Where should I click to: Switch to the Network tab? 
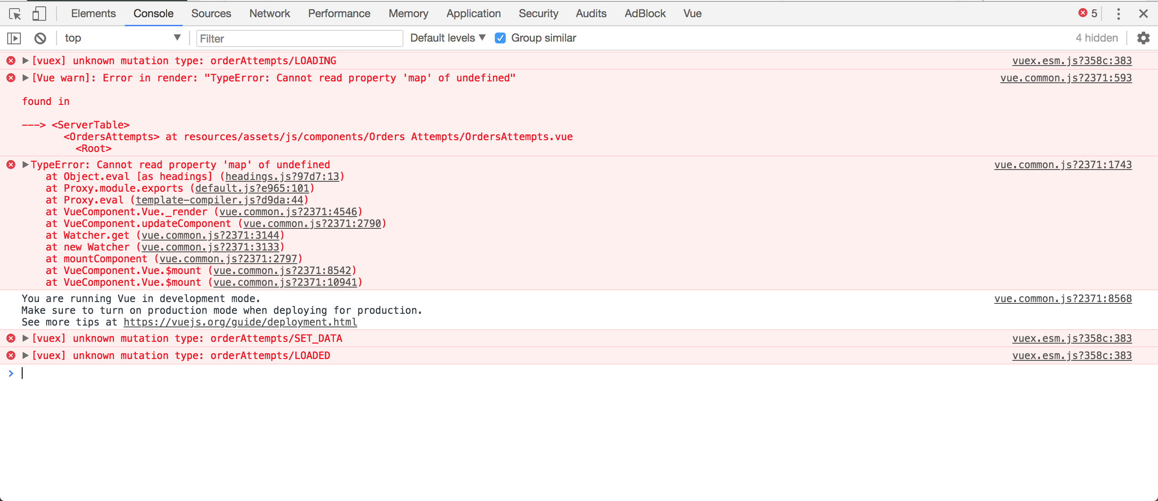269,14
